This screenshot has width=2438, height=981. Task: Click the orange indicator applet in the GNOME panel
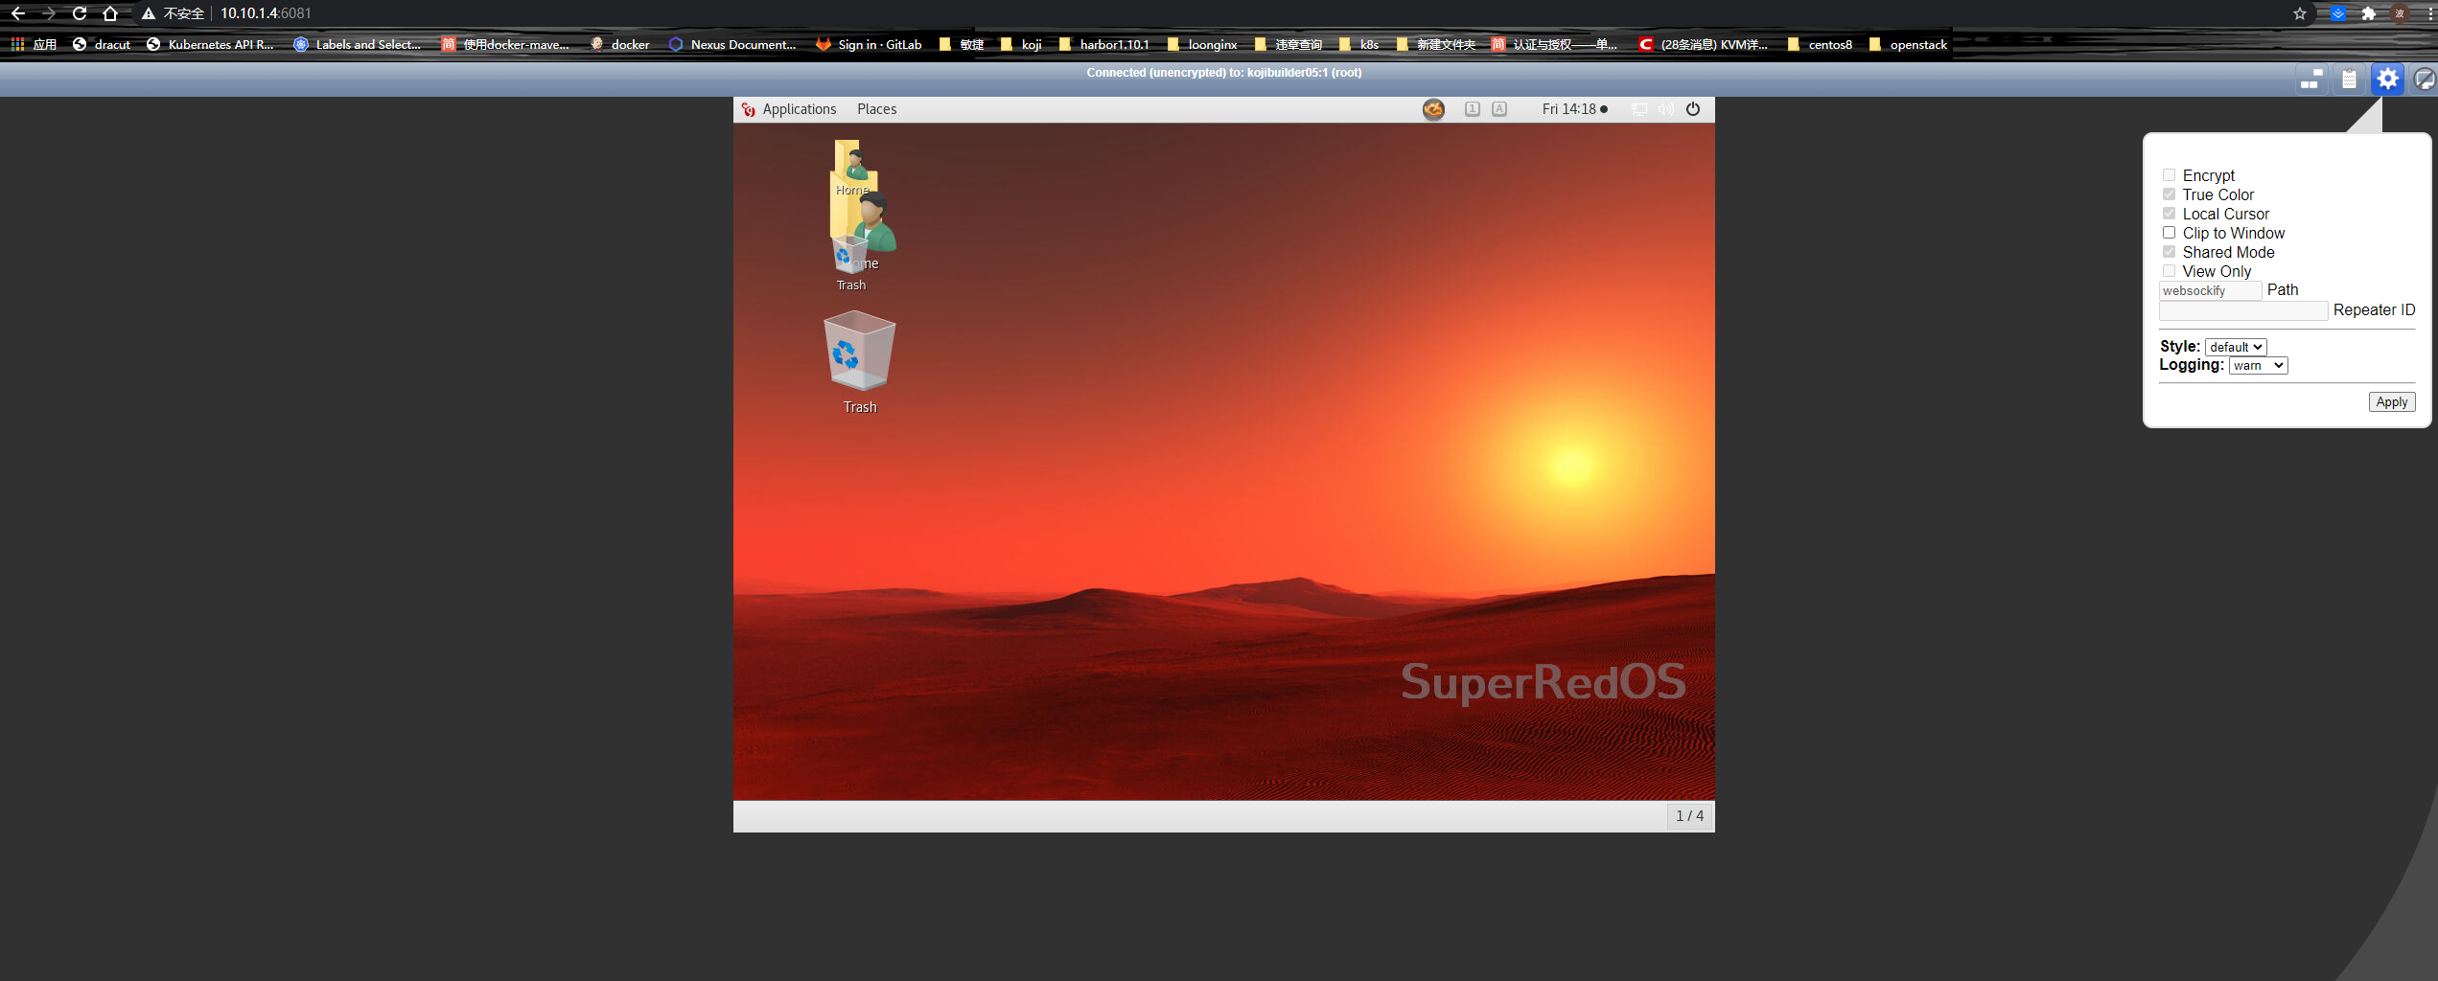pos(1433,109)
